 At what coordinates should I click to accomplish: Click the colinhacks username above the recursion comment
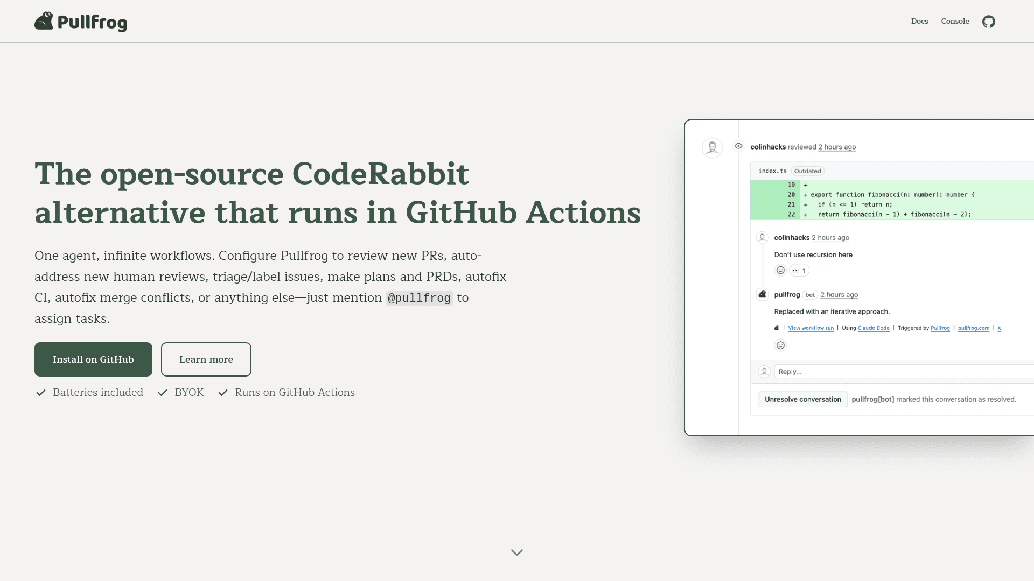click(x=792, y=238)
